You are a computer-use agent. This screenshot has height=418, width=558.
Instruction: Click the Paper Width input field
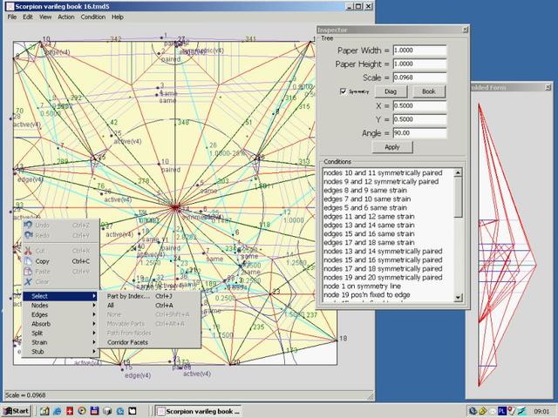(x=419, y=50)
